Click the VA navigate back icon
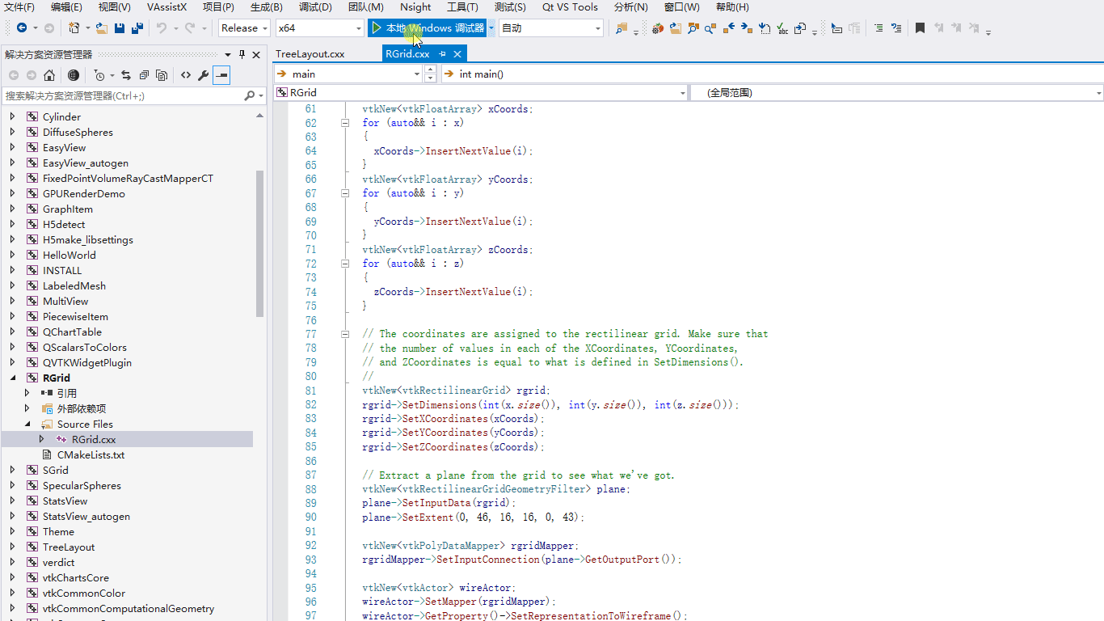This screenshot has width=1104, height=621. tap(728, 28)
